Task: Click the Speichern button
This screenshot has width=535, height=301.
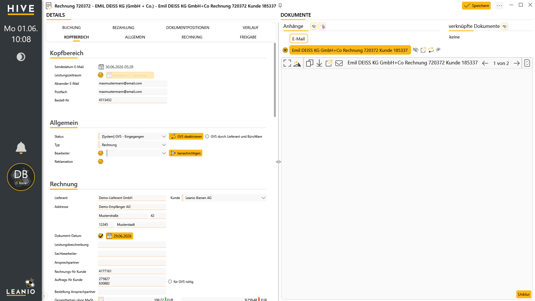Action: (476, 6)
